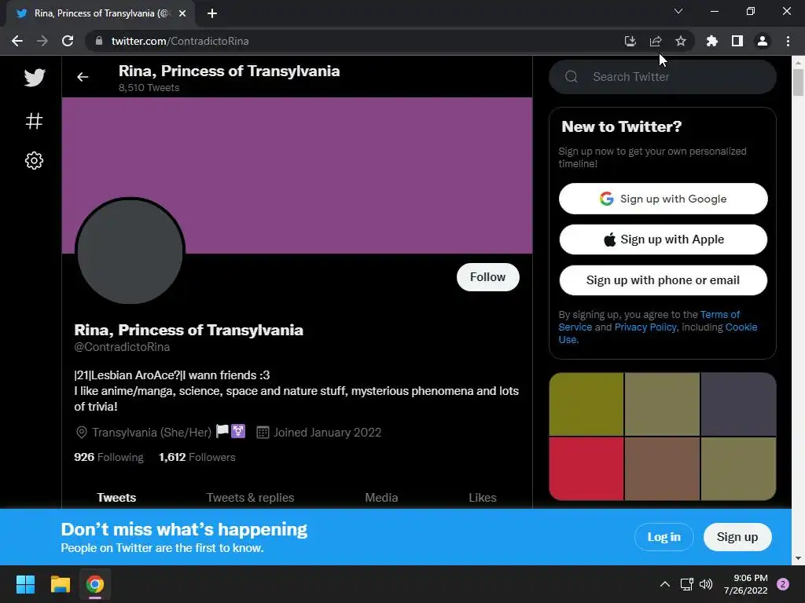The width and height of the screenshot is (805, 603).
Task: Click the install app icon in the address bar
Action: tap(630, 41)
